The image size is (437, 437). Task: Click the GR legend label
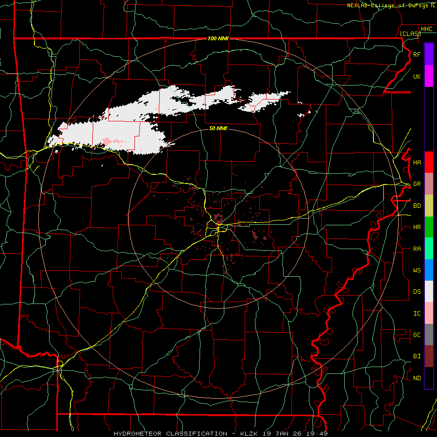pos(417,184)
